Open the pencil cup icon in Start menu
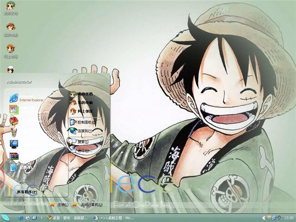Image resolution: width=296 pixels, height=222 pixels. pos(13,133)
